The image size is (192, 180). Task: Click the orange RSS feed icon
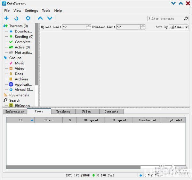(x=5, y=95)
